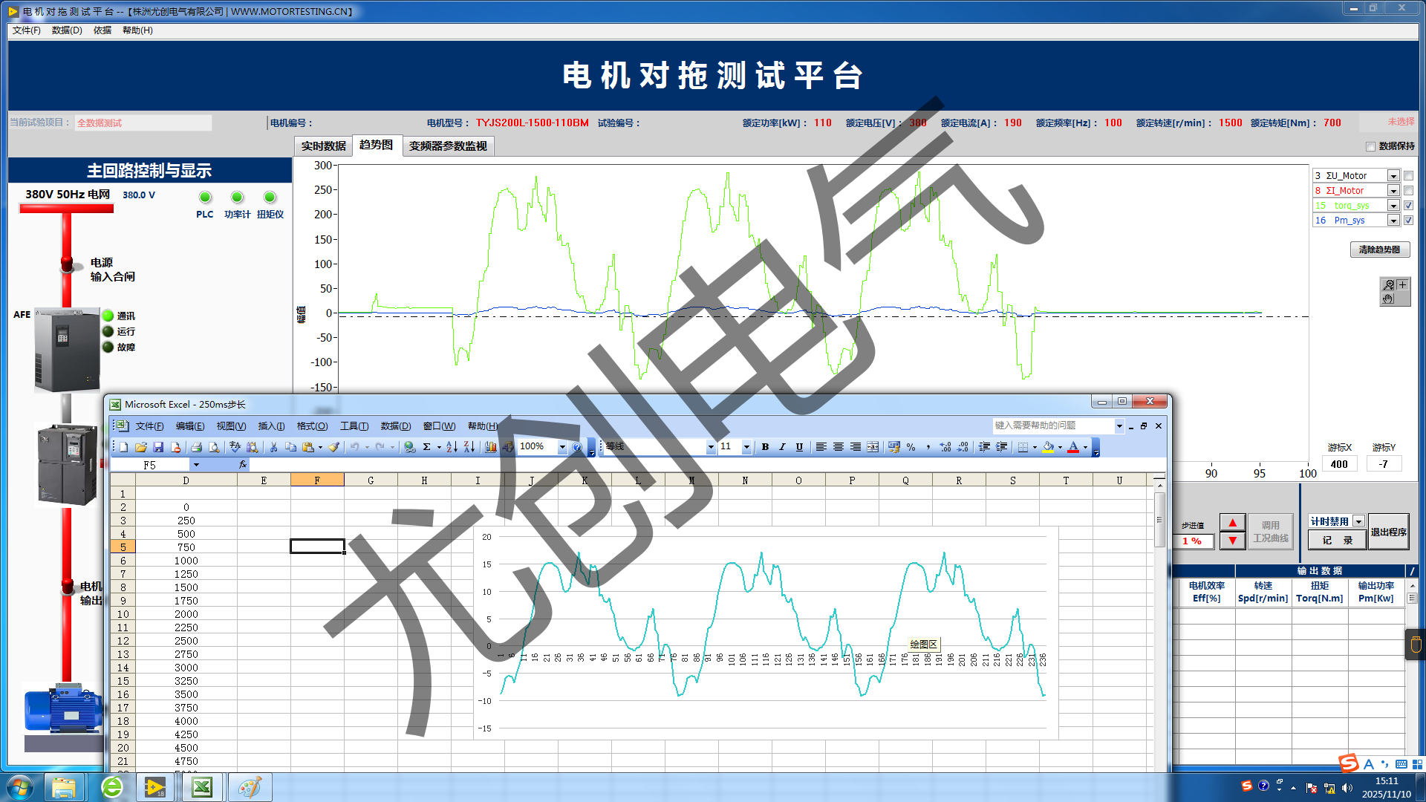Expand the 计时禁用 dropdown
1426x802 pixels.
pyautogui.click(x=1360, y=521)
